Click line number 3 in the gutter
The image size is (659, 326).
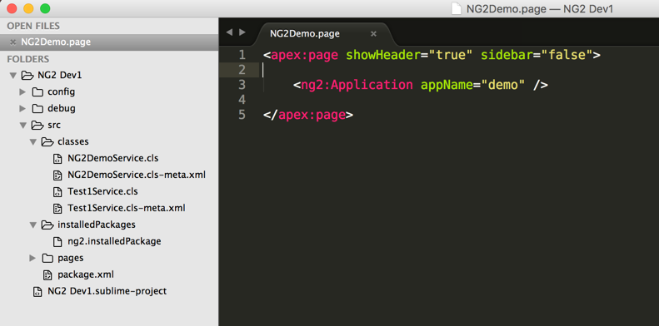(x=242, y=85)
